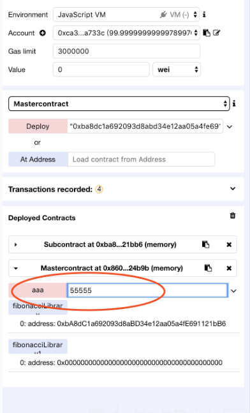The width and height of the screenshot is (250, 413).
Task: Copy the Mastercontract address
Action: click(x=208, y=268)
